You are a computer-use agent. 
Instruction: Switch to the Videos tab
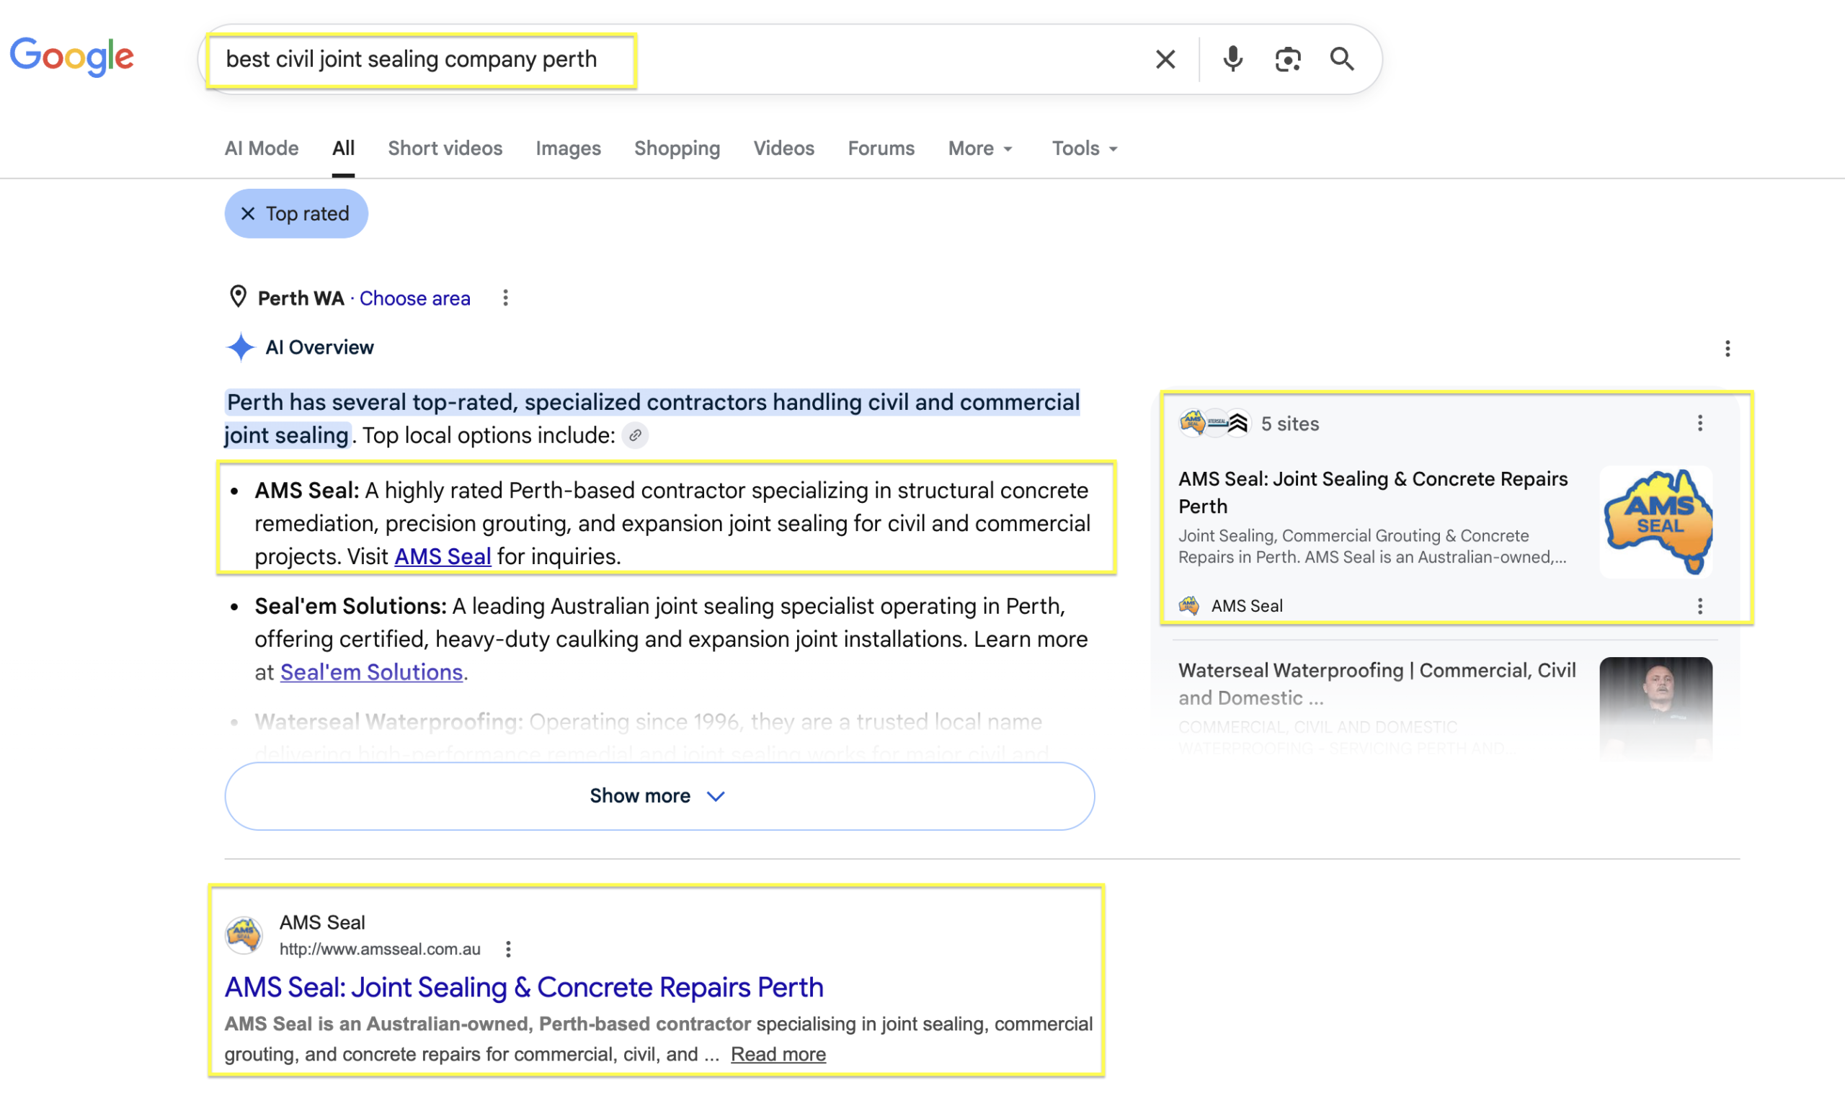(783, 148)
